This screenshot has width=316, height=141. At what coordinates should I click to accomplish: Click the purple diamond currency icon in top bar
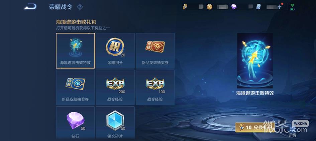(234, 7)
